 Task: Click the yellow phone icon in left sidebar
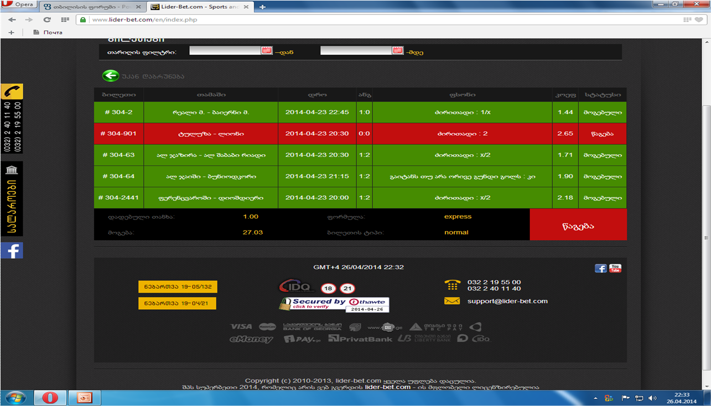coord(12,92)
